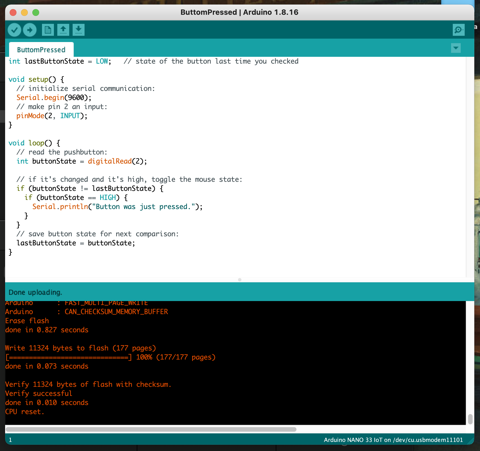
Task: Click line number 1 in status bar
Action: (10, 440)
